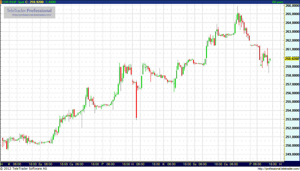Click the yellow 259,9200 current price tag
The height and width of the screenshot is (171, 300).
coord(292,59)
